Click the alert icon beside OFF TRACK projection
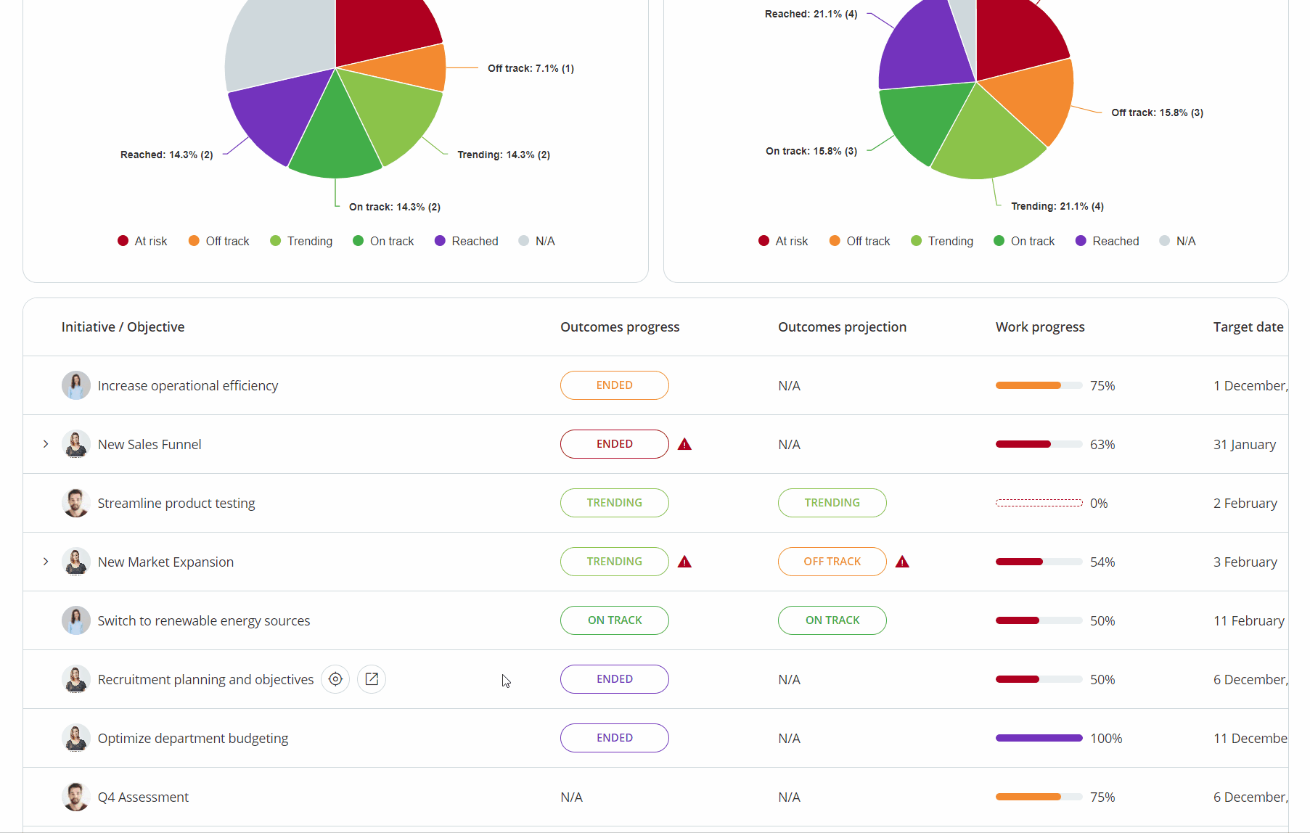This screenshot has width=1310, height=833. 902,561
